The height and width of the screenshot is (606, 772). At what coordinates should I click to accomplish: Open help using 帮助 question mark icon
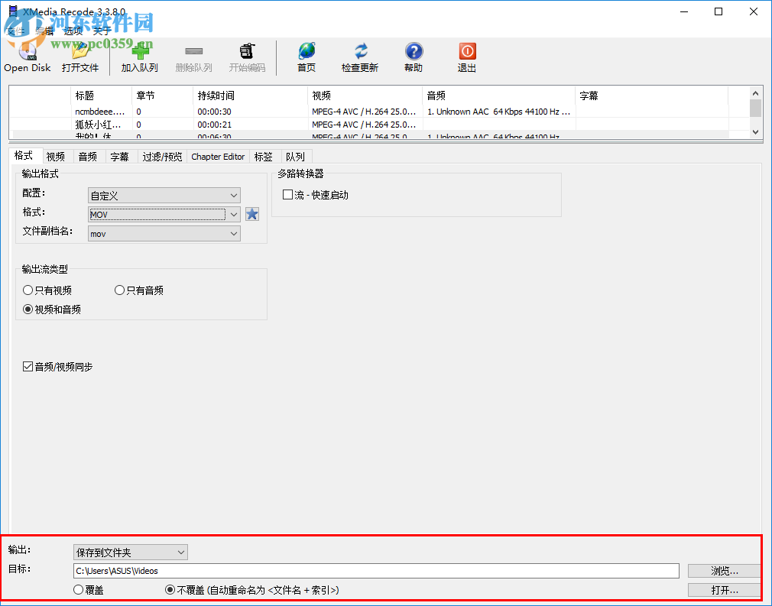tap(414, 50)
